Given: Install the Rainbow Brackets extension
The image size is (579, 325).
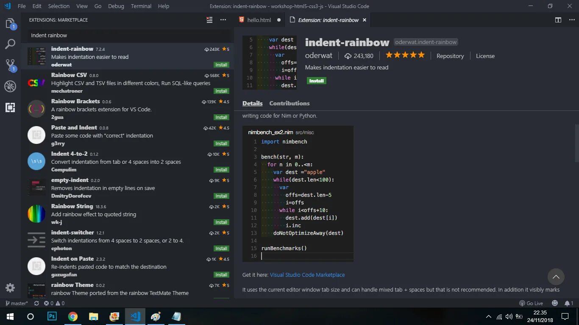Looking at the screenshot, I should [221, 117].
